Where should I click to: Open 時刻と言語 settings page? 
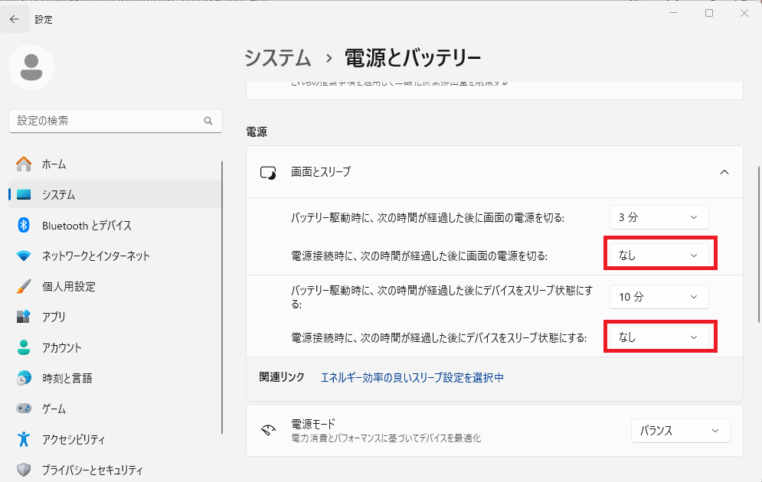pos(115,378)
